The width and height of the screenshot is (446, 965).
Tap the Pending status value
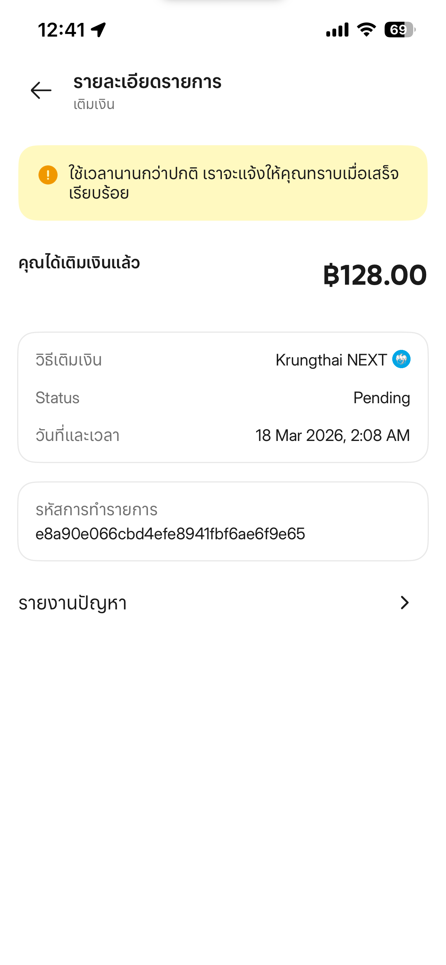click(x=382, y=398)
